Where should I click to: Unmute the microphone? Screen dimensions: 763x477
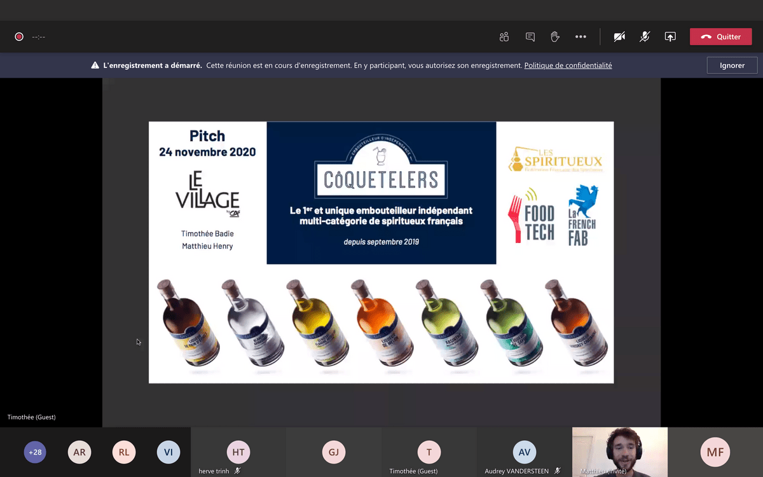tap(645, 37)
